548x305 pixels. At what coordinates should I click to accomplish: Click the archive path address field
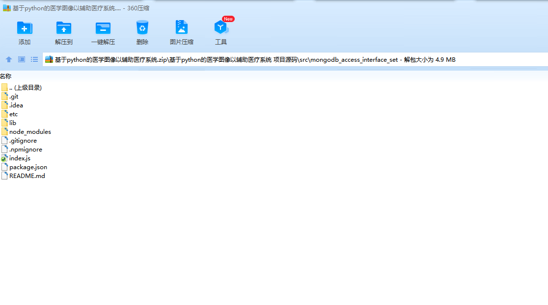point(295,60)
